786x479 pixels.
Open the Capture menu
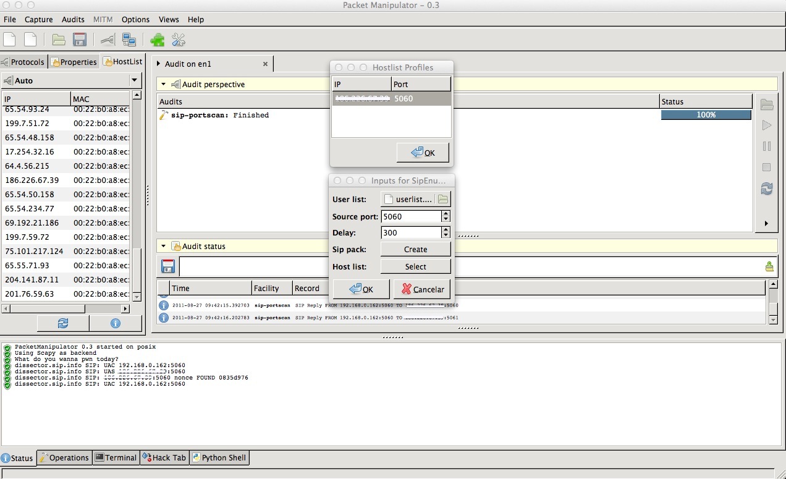(x=39, y=19)
